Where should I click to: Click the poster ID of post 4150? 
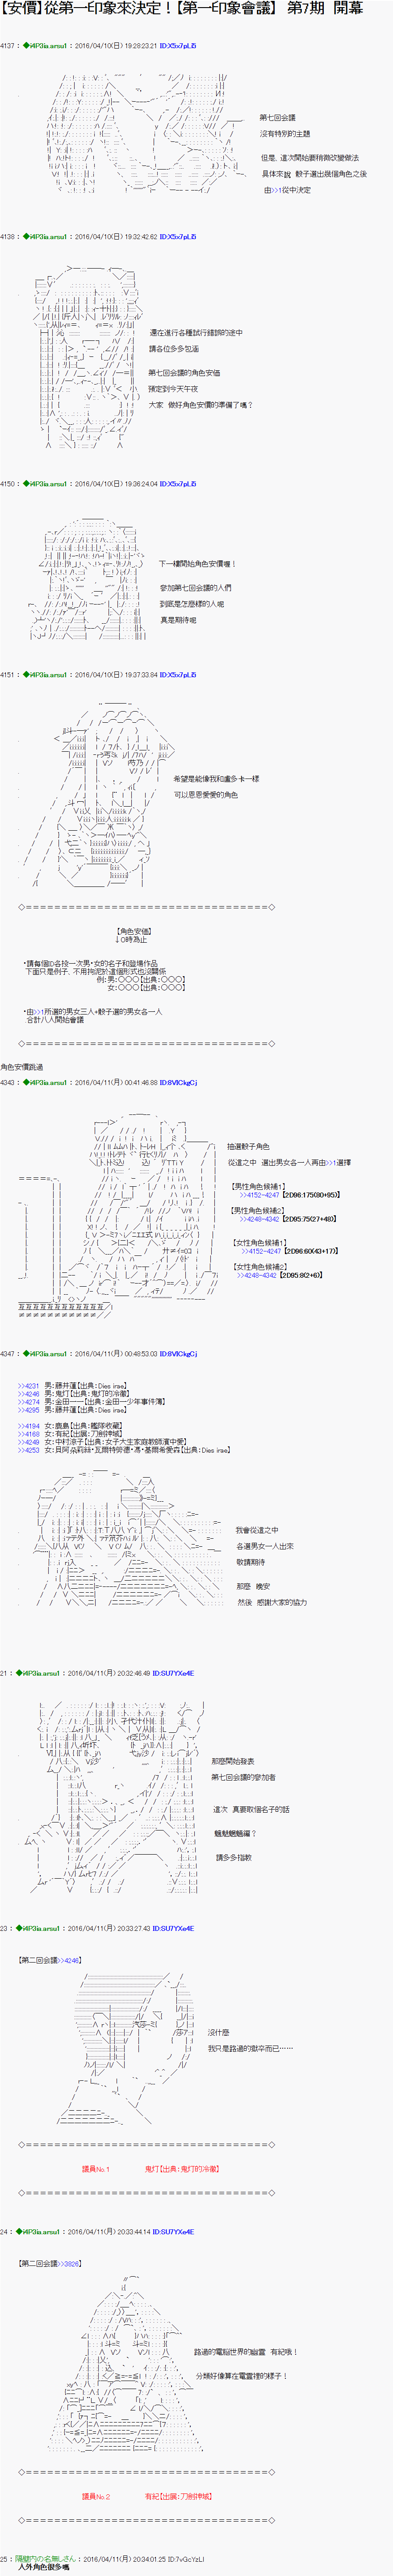[178, 484]
